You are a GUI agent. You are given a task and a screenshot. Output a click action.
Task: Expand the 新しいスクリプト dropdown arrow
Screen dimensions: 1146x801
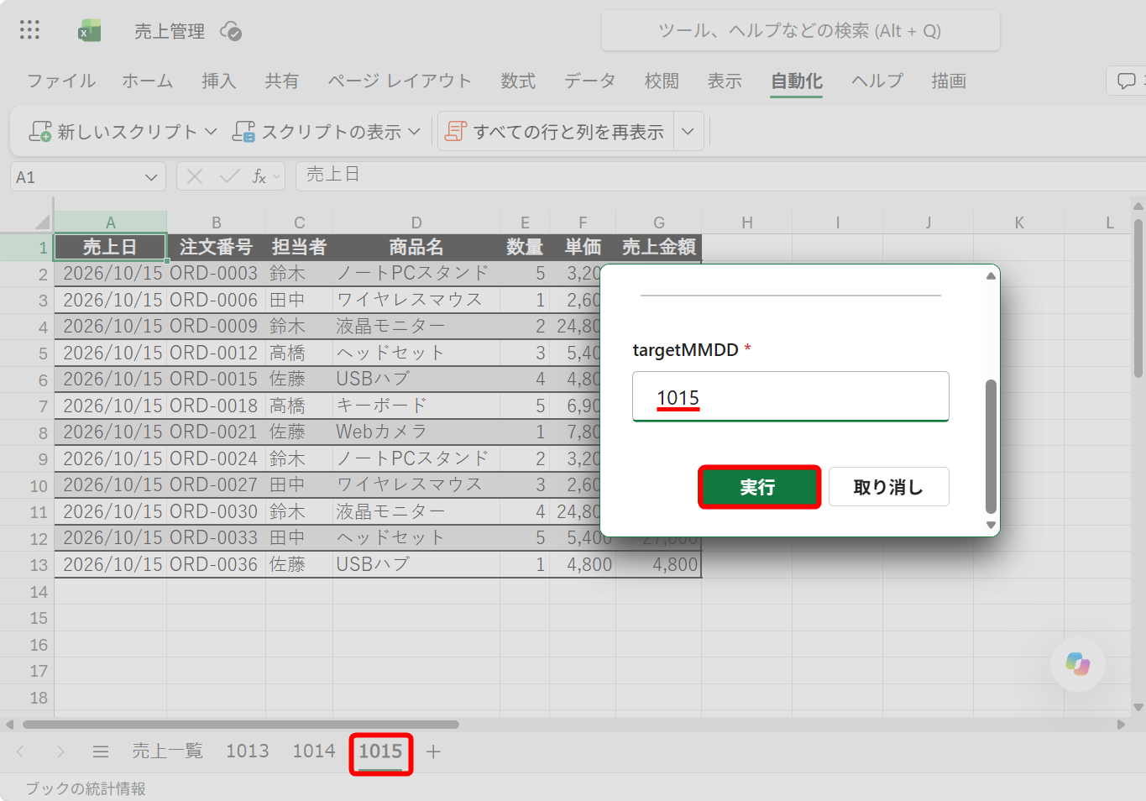coord(211,132)
